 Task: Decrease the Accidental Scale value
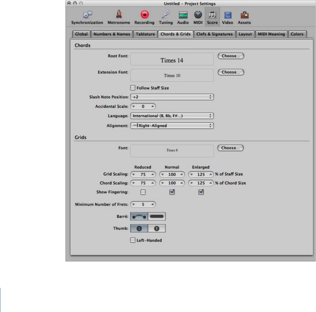tap(133, 106)
